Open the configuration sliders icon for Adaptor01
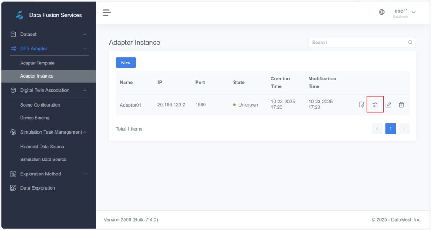Viewport: 431px width, 230px height. 375,104
